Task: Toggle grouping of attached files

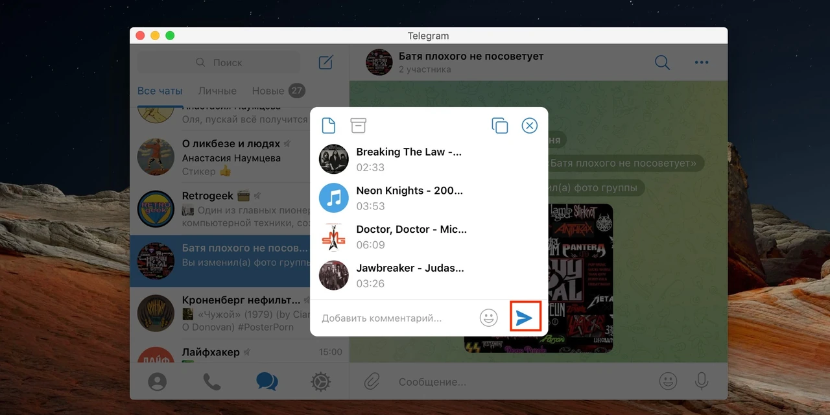Action: coord(500,126)
